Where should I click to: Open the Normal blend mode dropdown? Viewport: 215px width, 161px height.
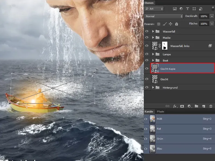(164, 16)
